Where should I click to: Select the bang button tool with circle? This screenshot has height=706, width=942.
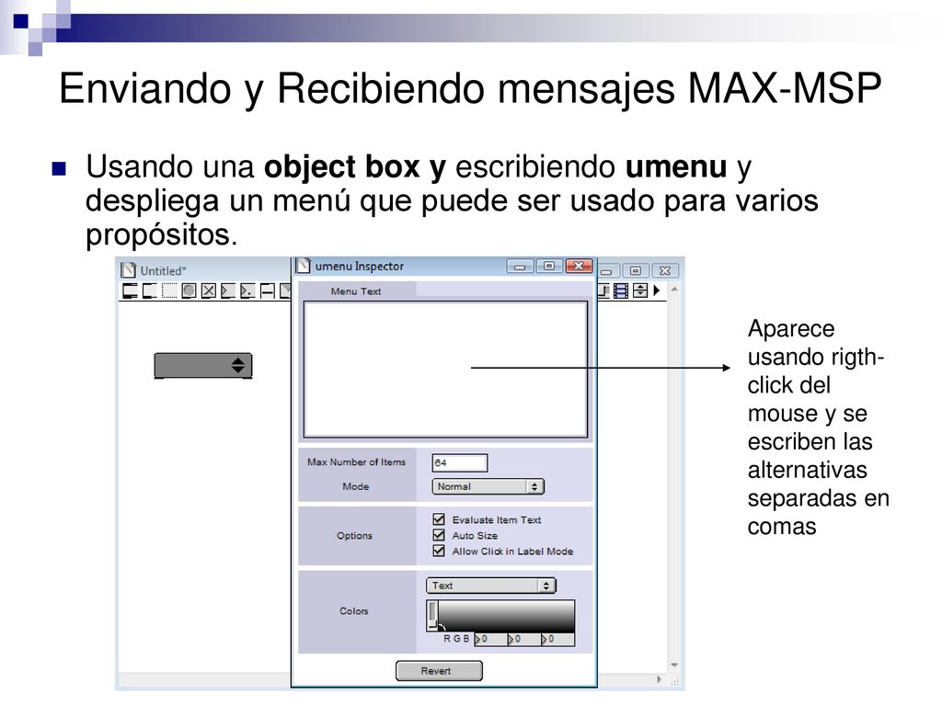pos(189,291)
